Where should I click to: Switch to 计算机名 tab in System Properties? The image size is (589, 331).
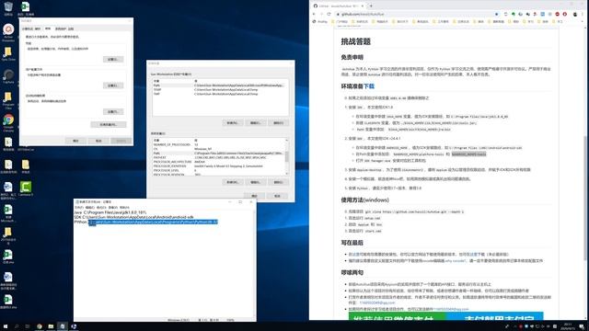coord(28,29)
